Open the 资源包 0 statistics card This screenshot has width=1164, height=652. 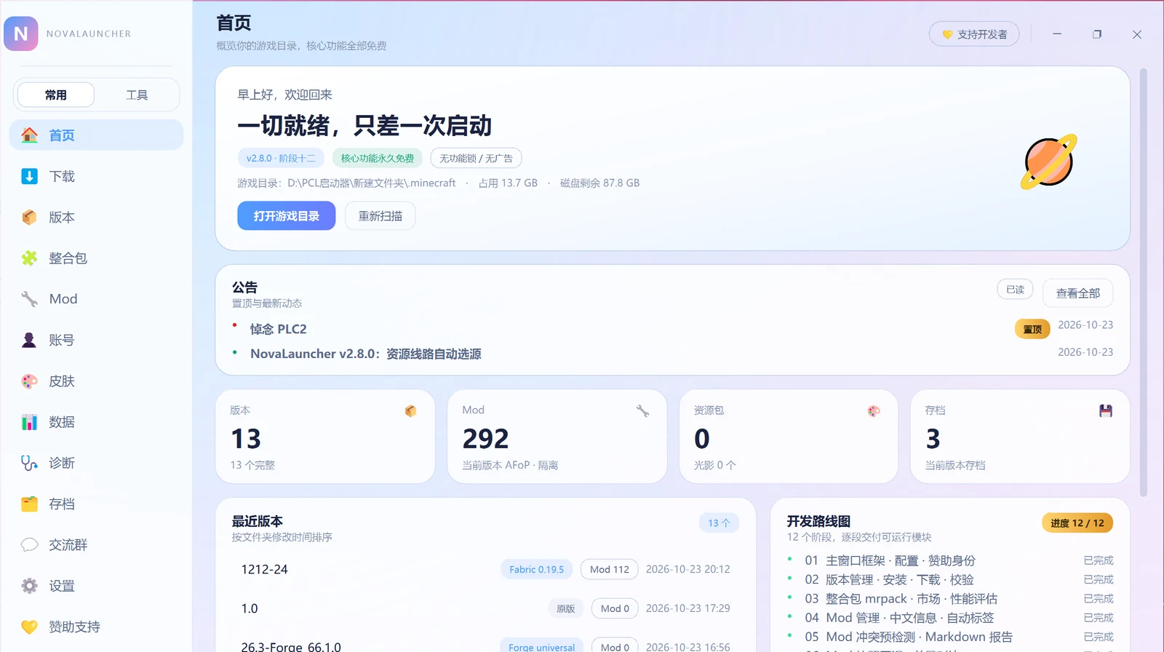(789, 437)
